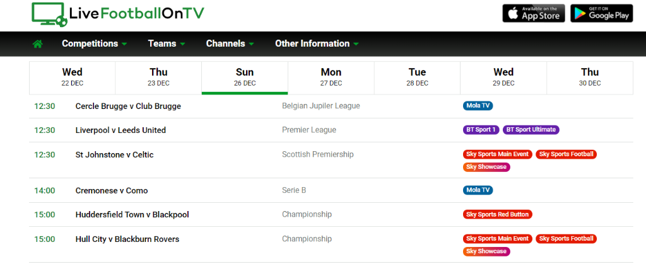This screenshot has width=646, height=269.
Task: Click the BT Sport Ultimate channel tag
Action: point(531,130)
